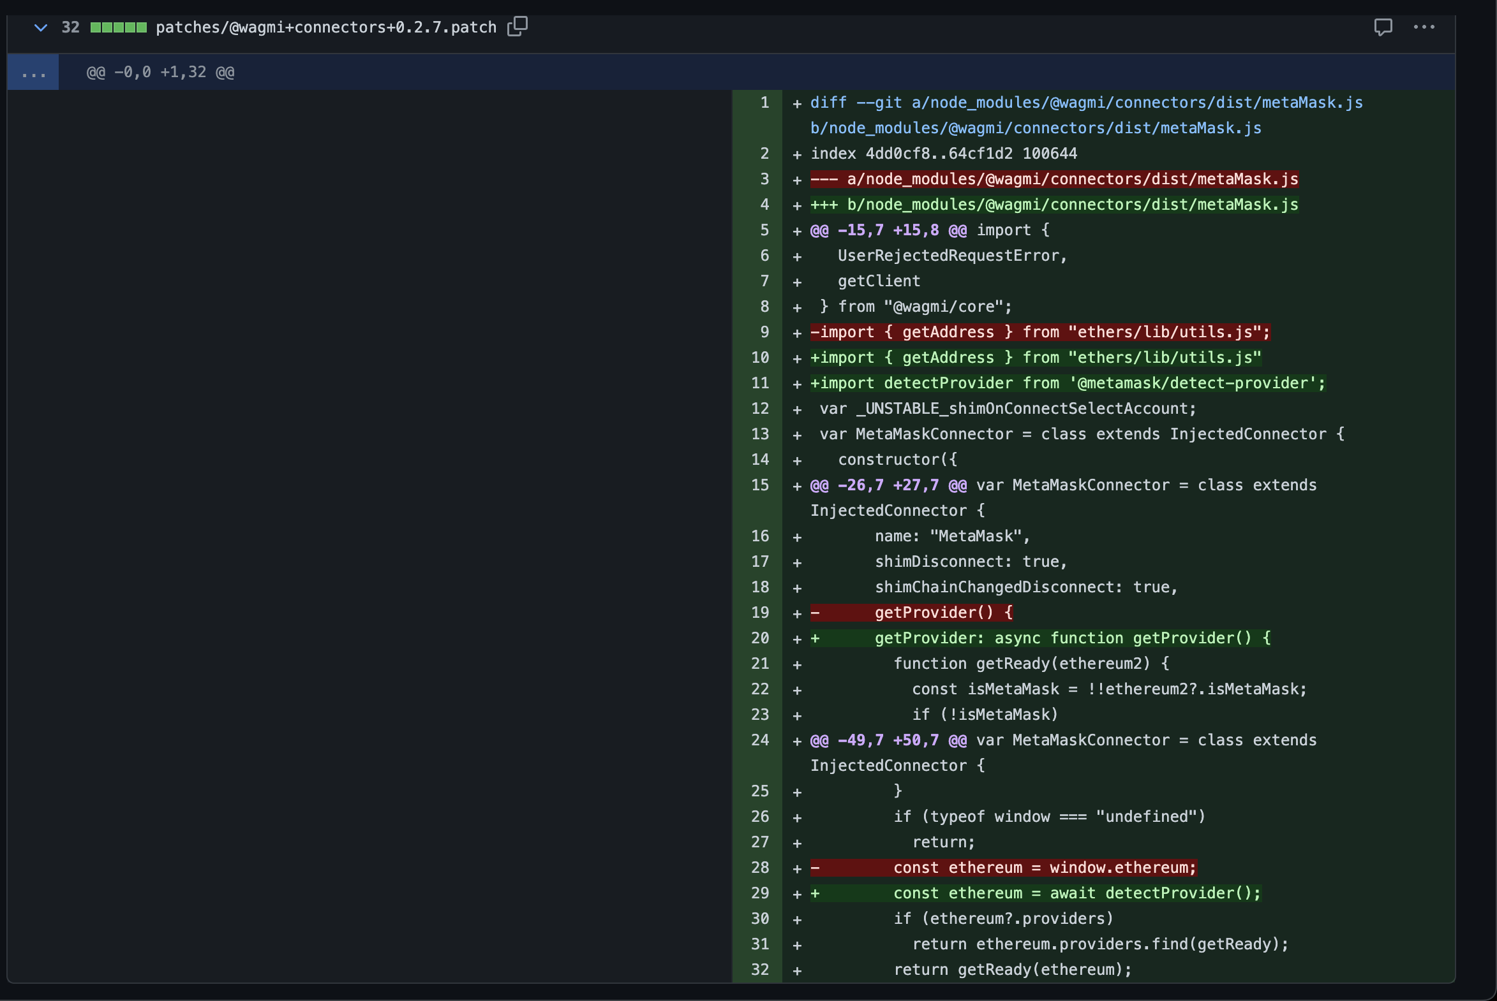
Task: Click the window.ethereum removed line
Action: coord(1043,868)
